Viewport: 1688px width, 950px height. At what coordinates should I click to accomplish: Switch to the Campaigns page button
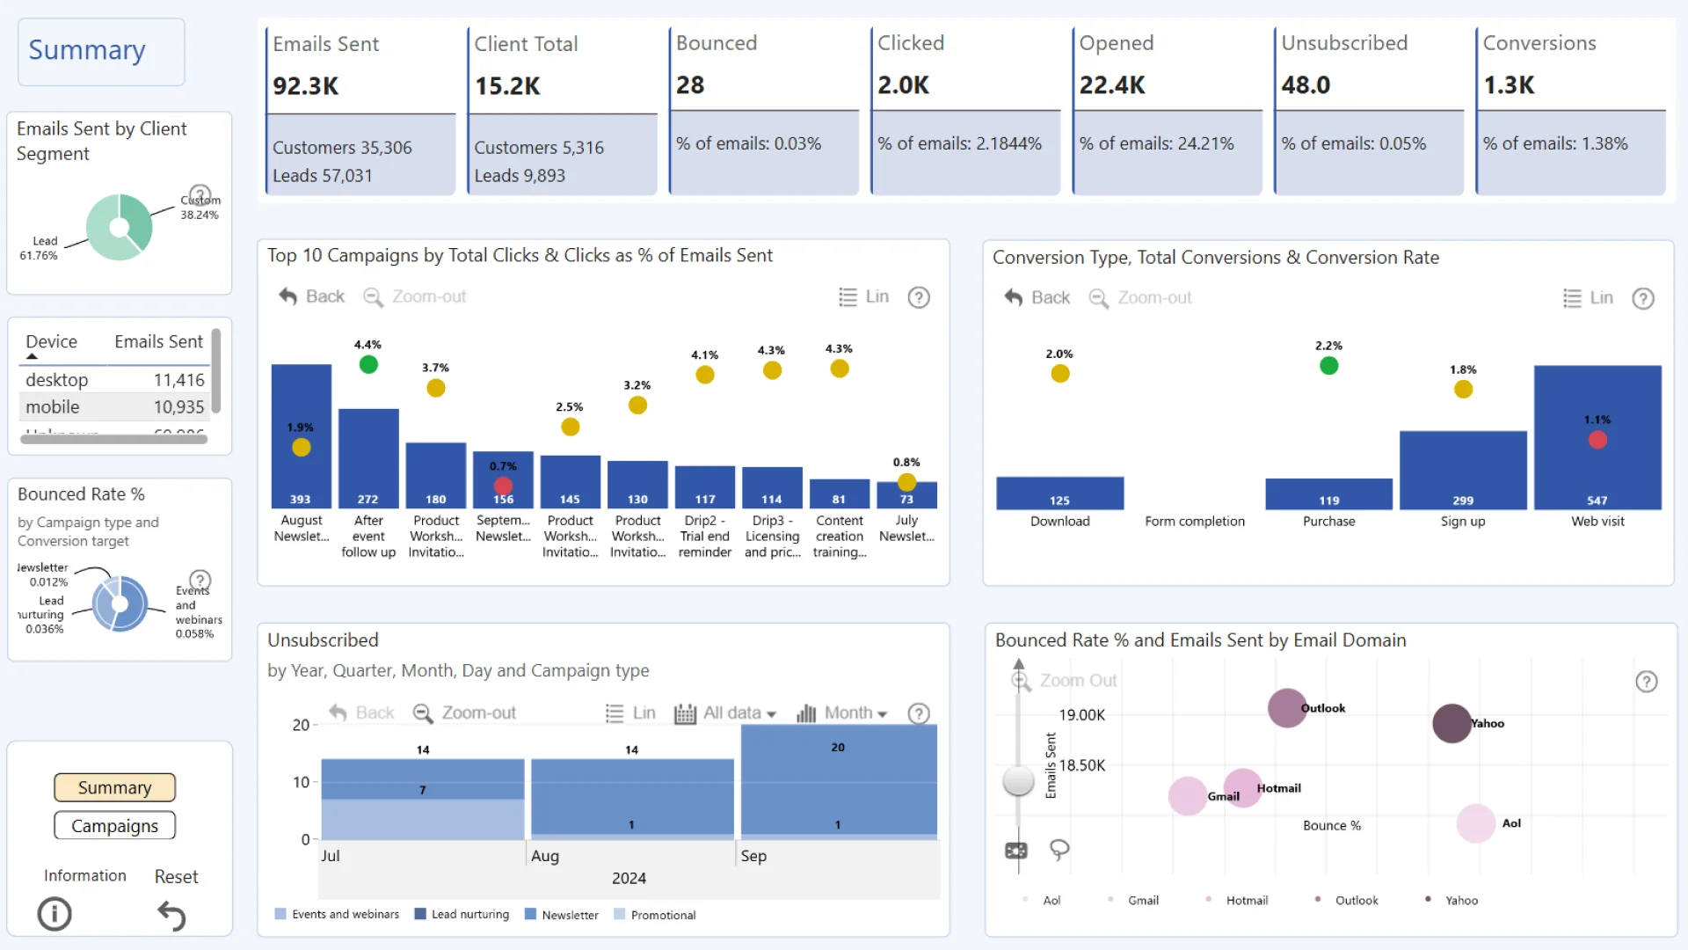point(114,826)
